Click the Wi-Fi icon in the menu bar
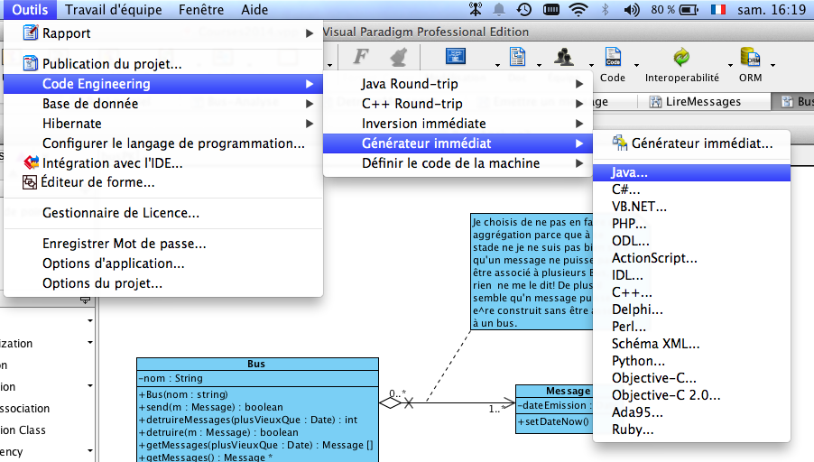The width and height of the screenshot is (814, 462). pyautogui.click(x=578, y=10)
